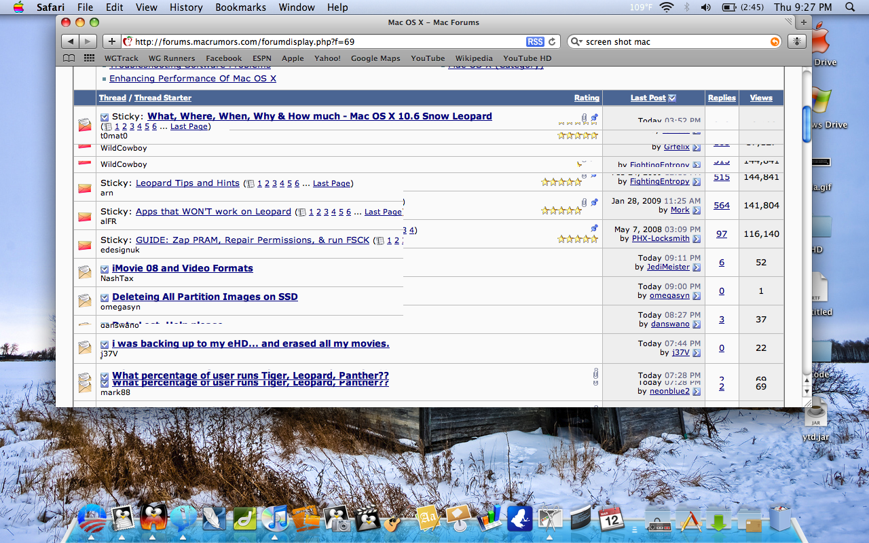Sort by the Replies column header
This screenshot has height=543, width=869.
pyautogui.click(x=722, y=98)
